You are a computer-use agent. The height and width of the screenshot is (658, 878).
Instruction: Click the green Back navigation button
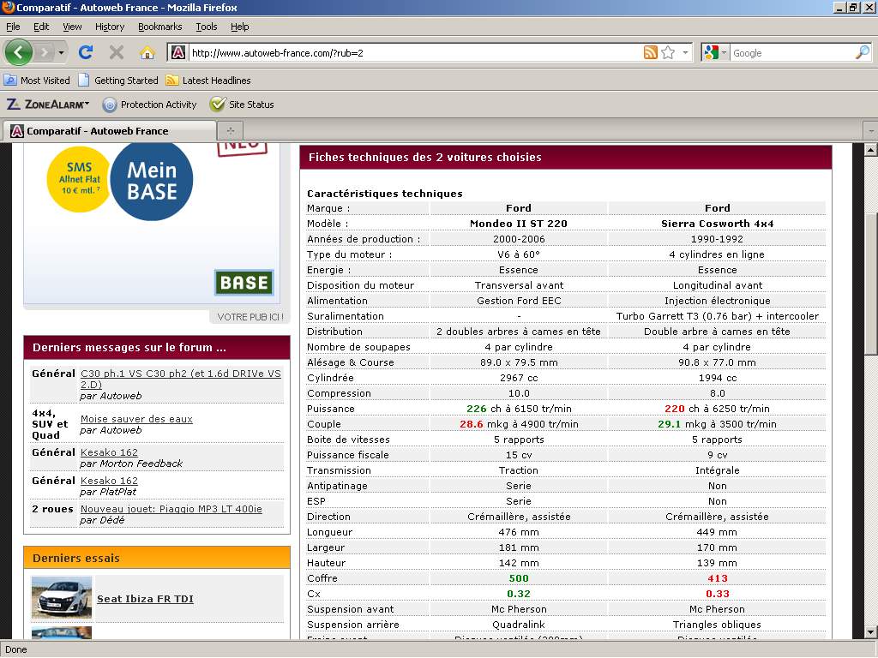[x=19, y=52]
